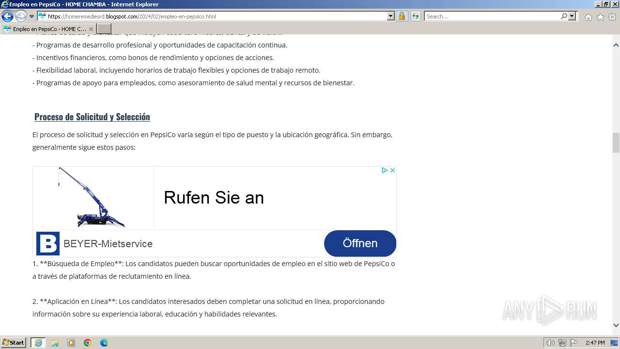Click text '2. **Aplicación en Línea**'

point(75,301)
